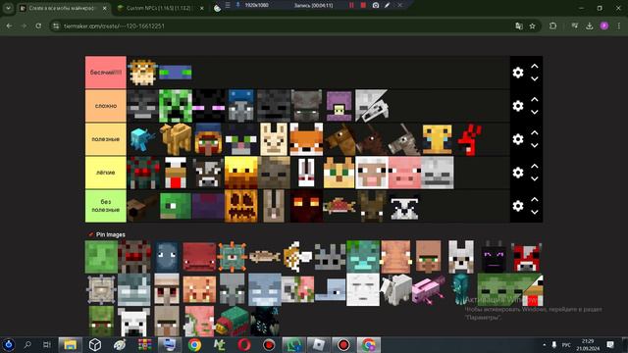This screenshot has height=353, width=628.
Task: Move the 'полезные' row up with its arrow
Action: pos(535,132)
